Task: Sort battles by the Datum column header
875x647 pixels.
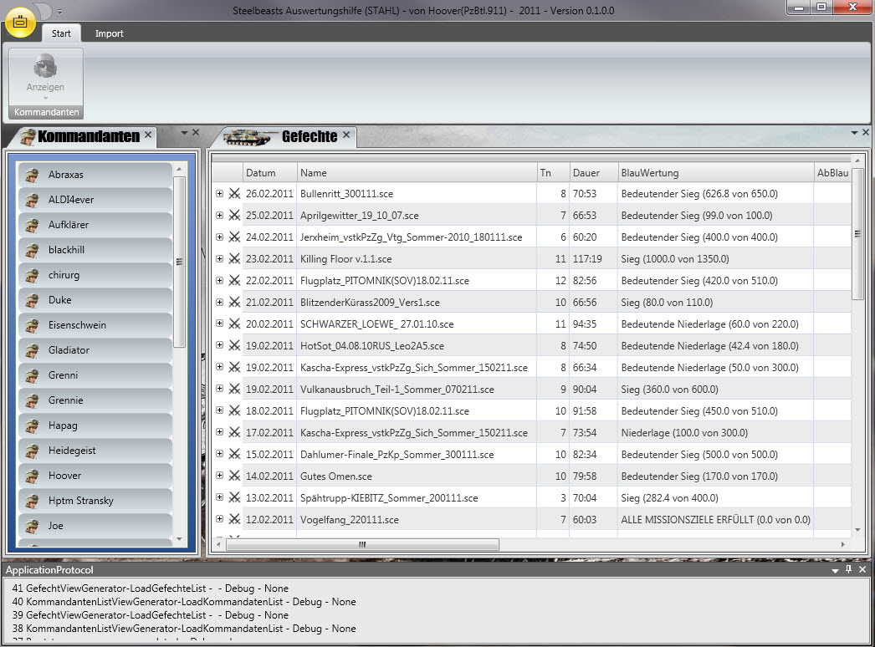Action: 269,173
